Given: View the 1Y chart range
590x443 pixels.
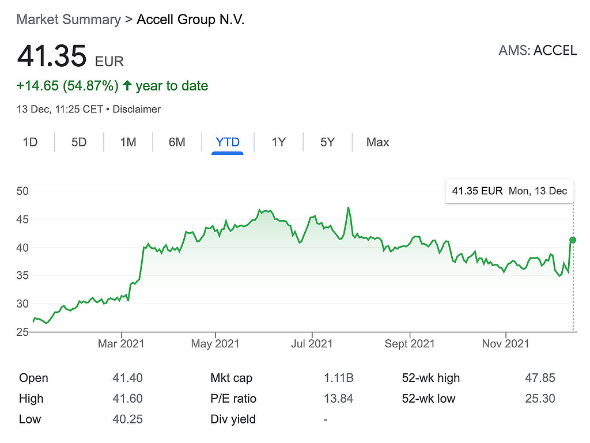Looking at the screenshot, I should [278, 142].
